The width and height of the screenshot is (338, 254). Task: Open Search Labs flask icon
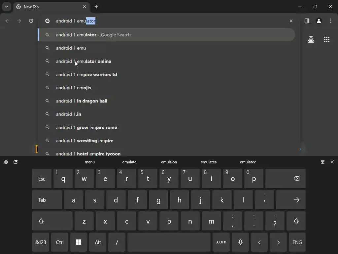coord(311,39)
